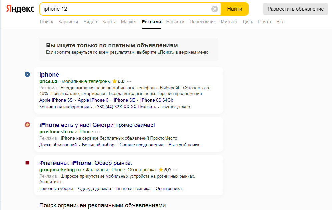Screen dimensions: 332x210
Task: Open the three-dot menu beside prostomesto.ru iPhone
Action: (97, 132)
